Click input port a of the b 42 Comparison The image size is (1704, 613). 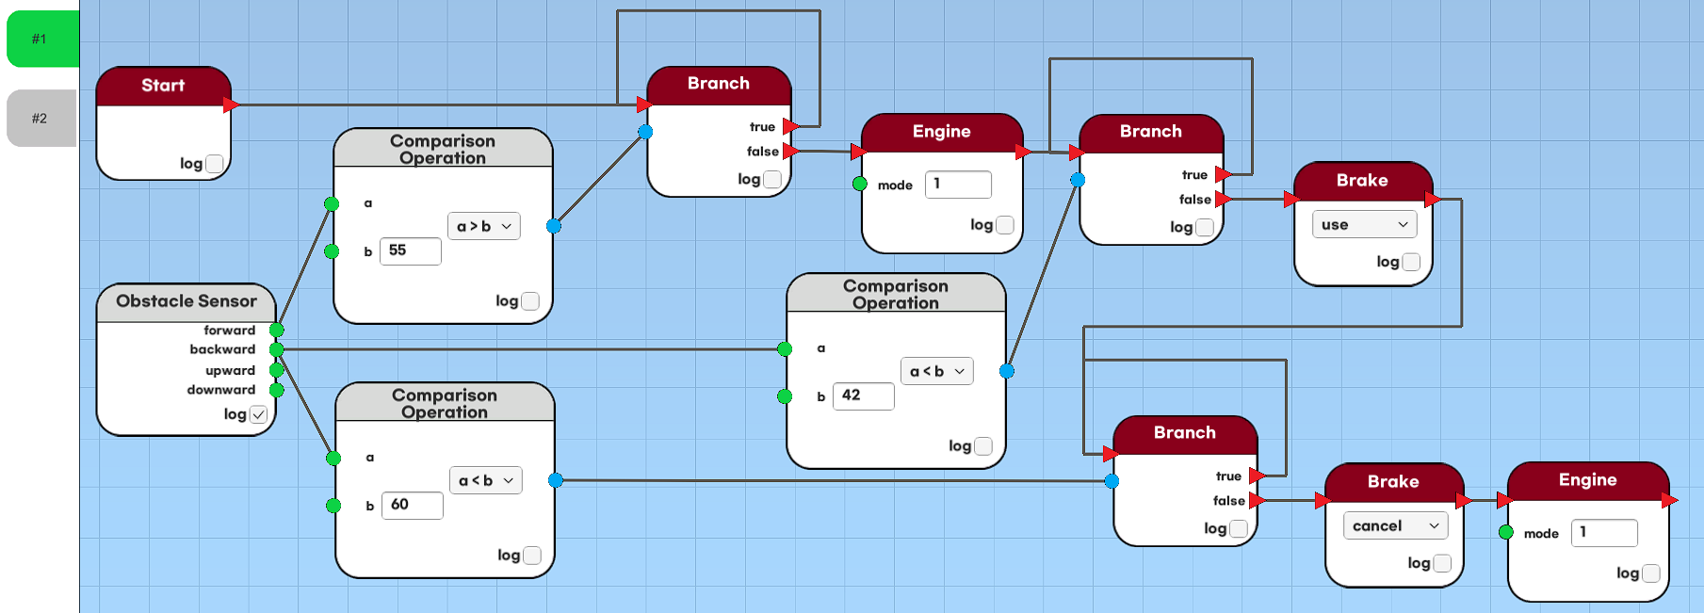pos(785,349)
